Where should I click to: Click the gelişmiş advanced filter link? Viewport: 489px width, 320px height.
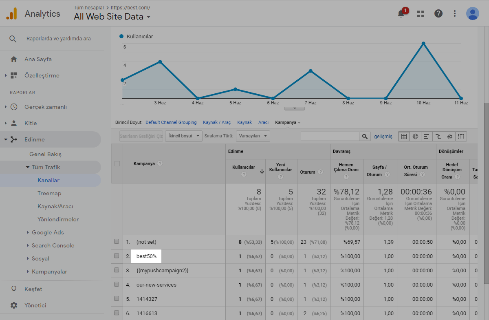pos(383,136)
